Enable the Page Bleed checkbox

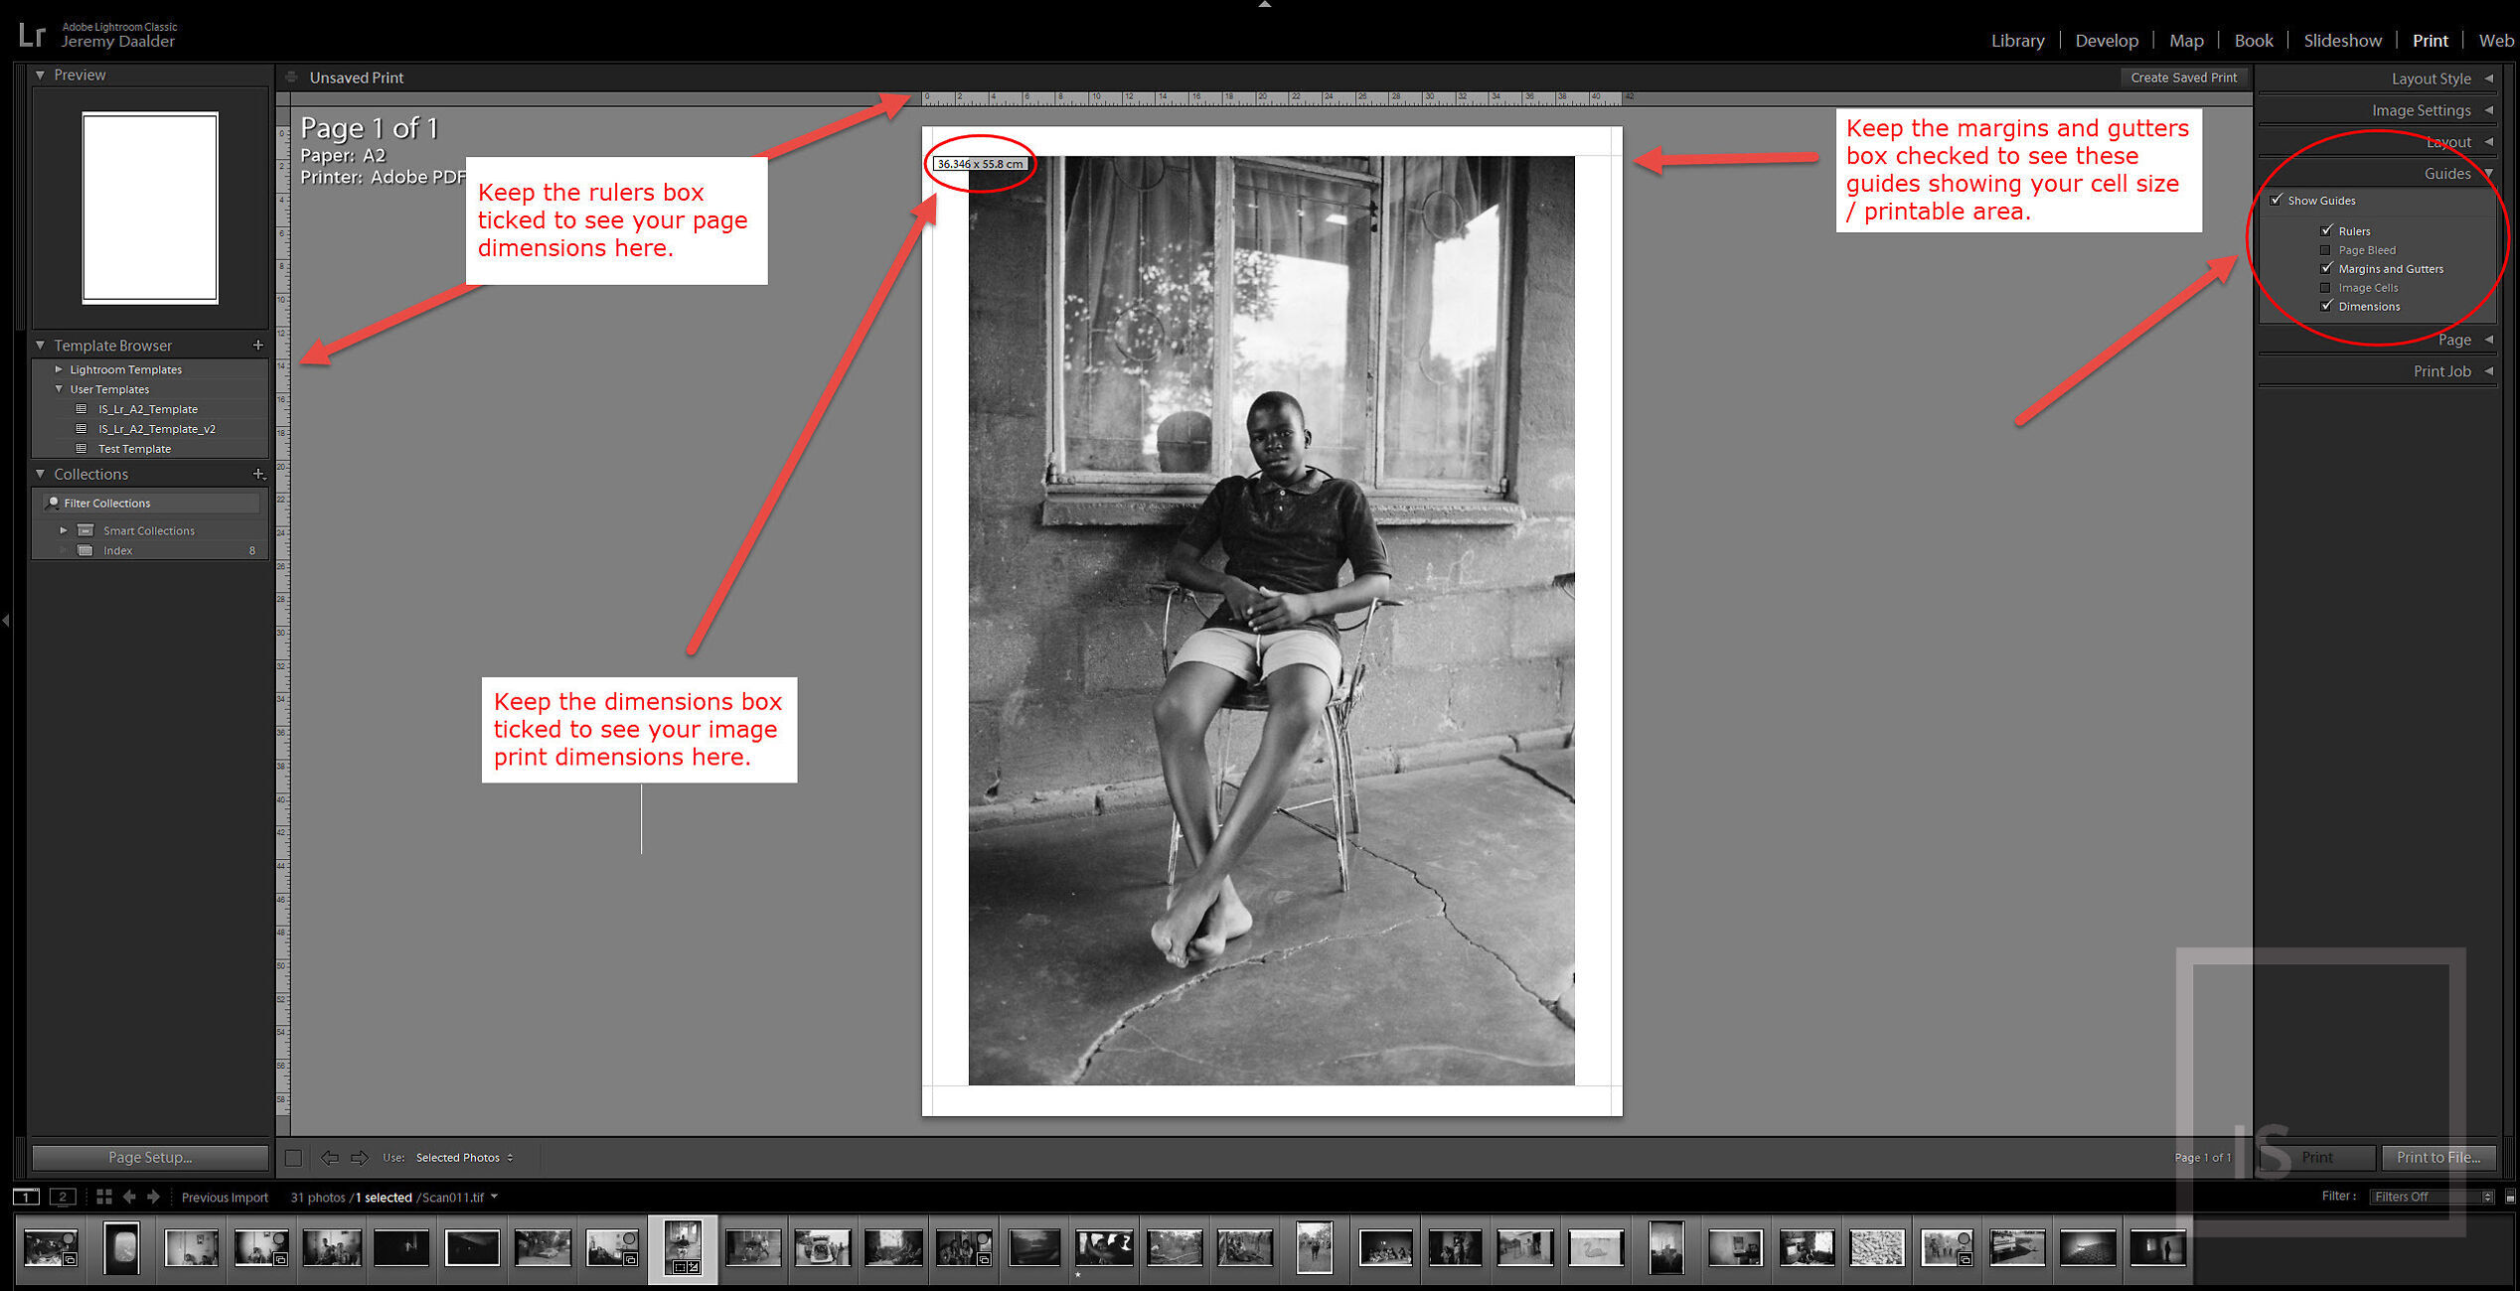(2326, 250)
